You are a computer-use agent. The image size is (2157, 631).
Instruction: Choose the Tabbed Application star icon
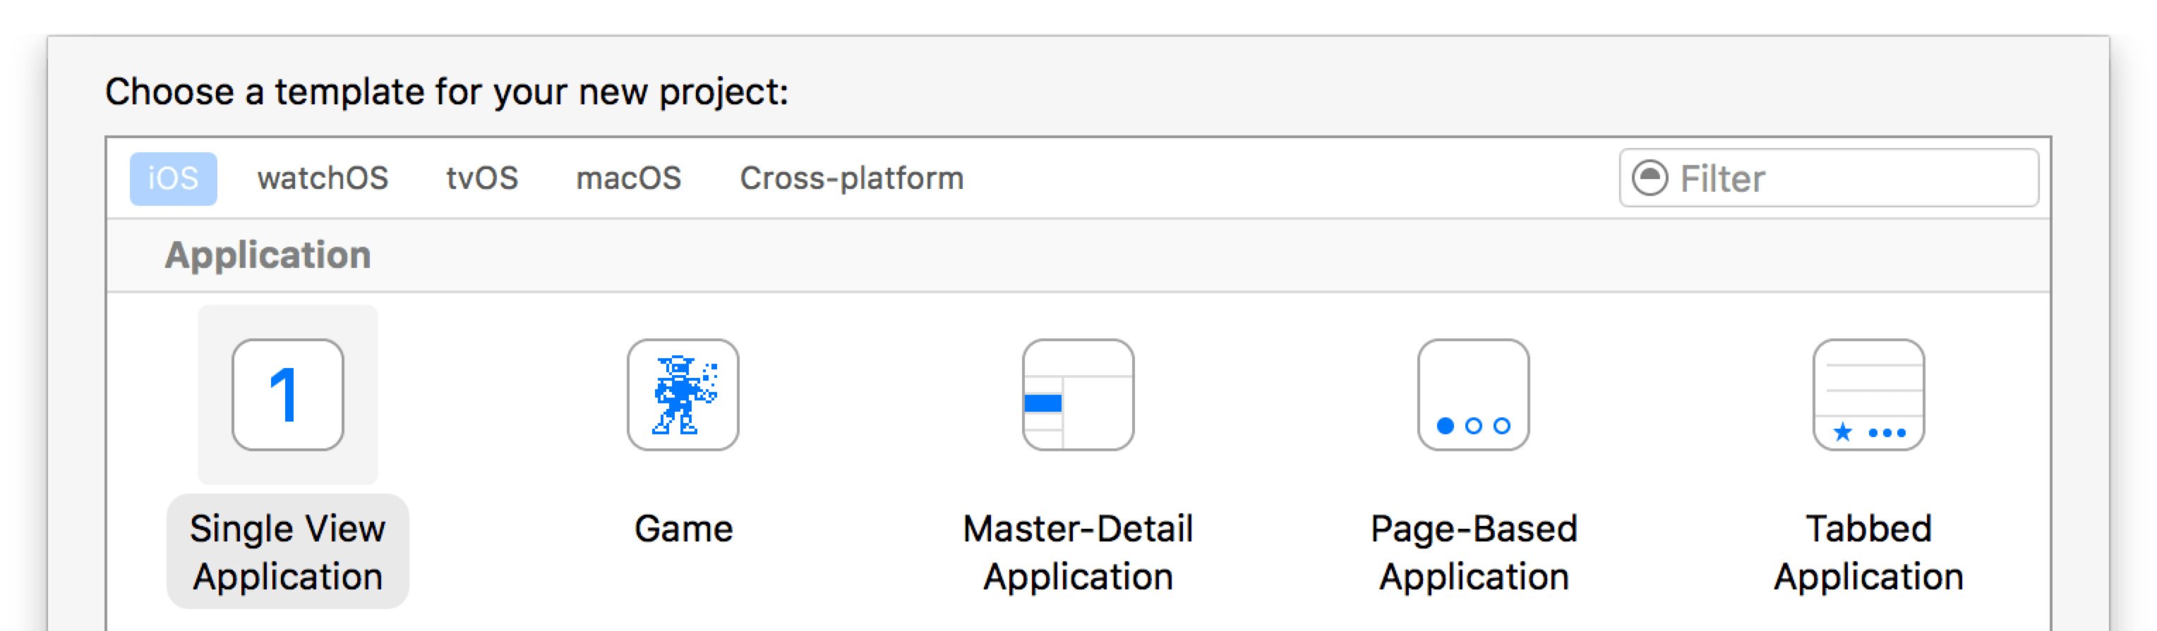(x=1868, y=394)
